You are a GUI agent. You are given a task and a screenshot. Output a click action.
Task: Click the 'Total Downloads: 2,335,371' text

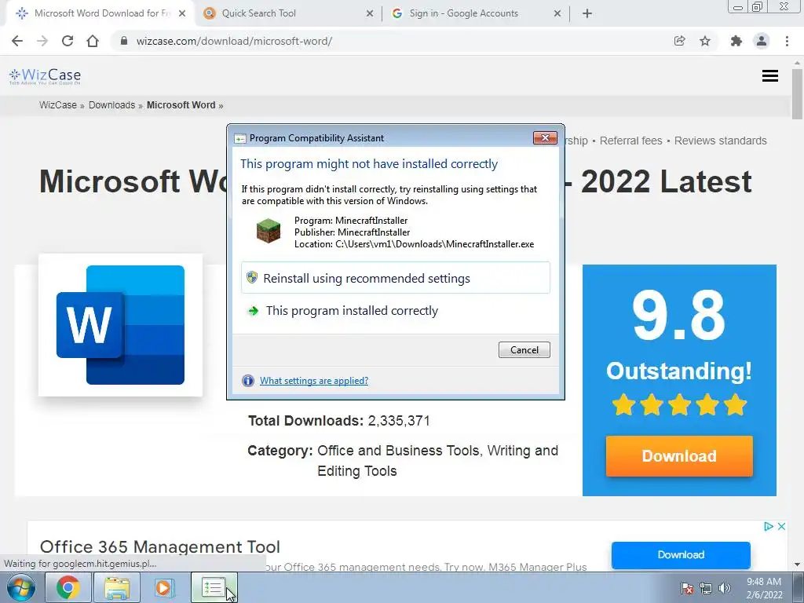point(339,421)
